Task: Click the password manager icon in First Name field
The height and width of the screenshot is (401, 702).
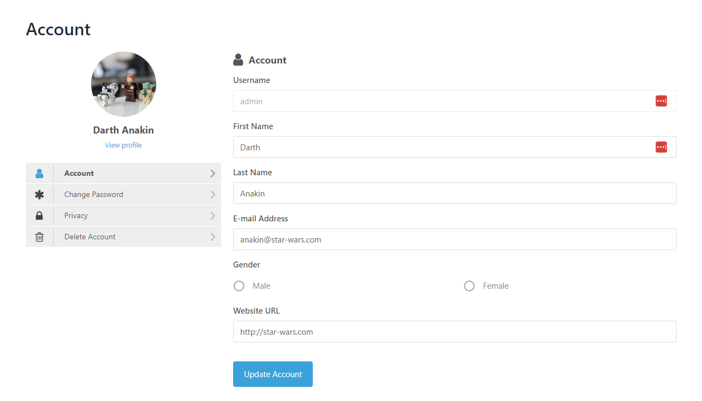Action: [661, 147]
